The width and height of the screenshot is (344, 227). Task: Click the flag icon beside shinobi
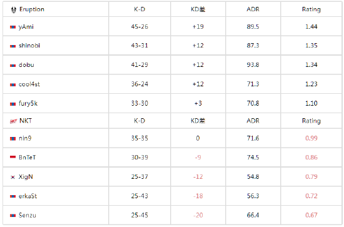click(x=13, y=46)
